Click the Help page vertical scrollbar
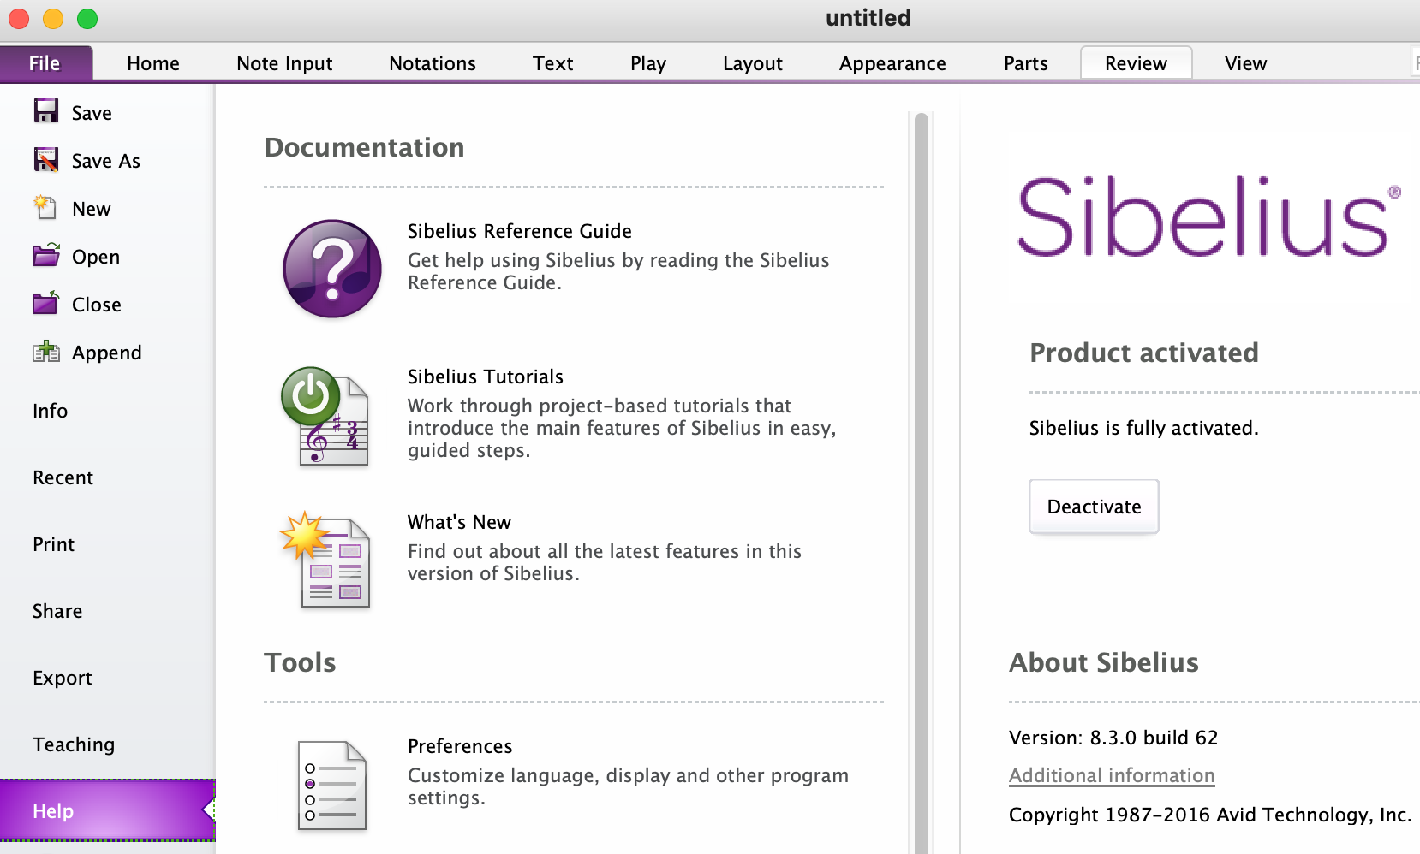This screenshot has height=854, width=1420. point(922,483)
